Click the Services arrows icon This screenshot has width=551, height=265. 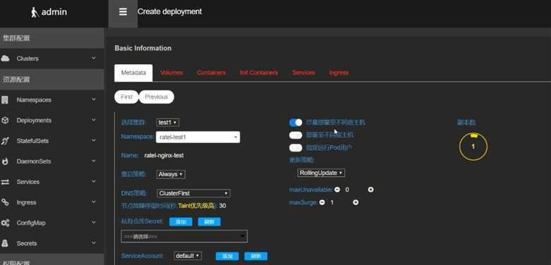[x=5, y=182]
